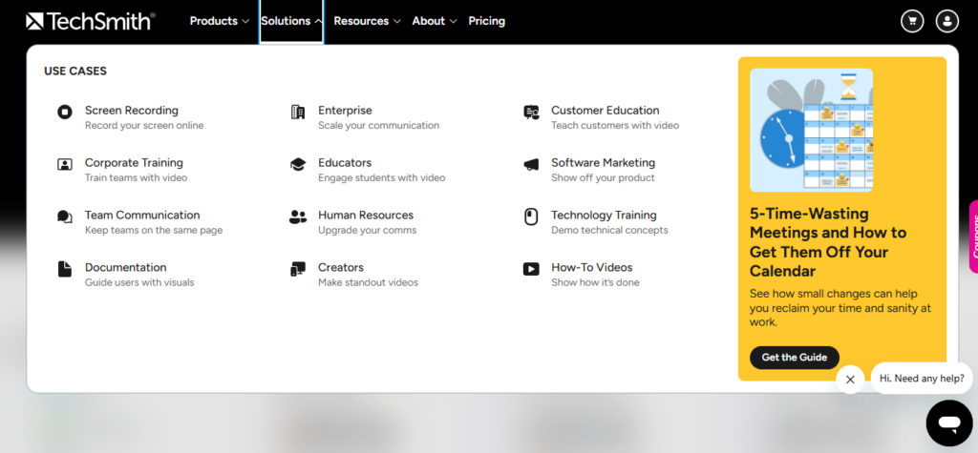Open the About dropdown menu

pos(435,21)
